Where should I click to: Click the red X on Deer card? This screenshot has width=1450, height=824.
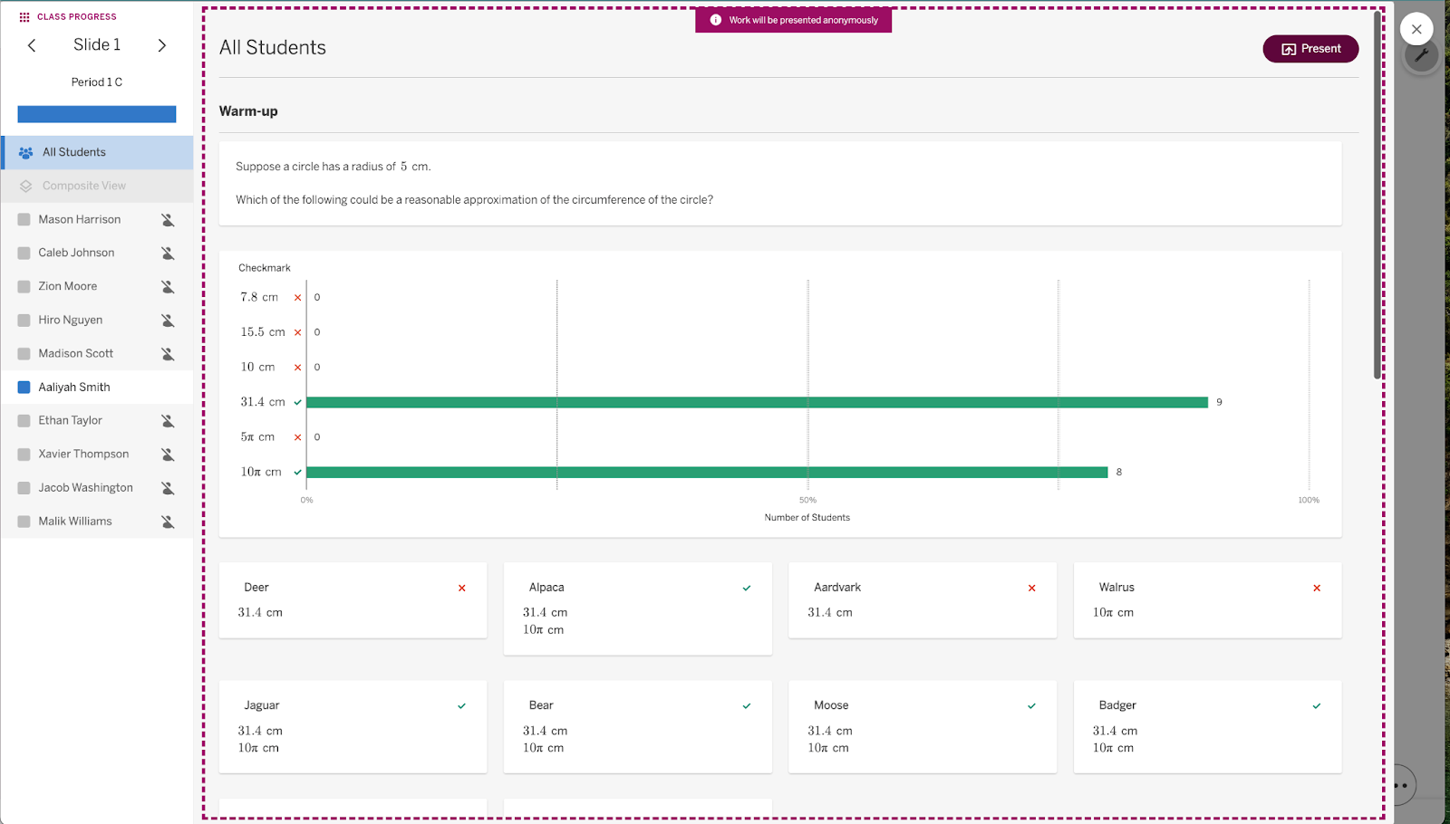462,589
